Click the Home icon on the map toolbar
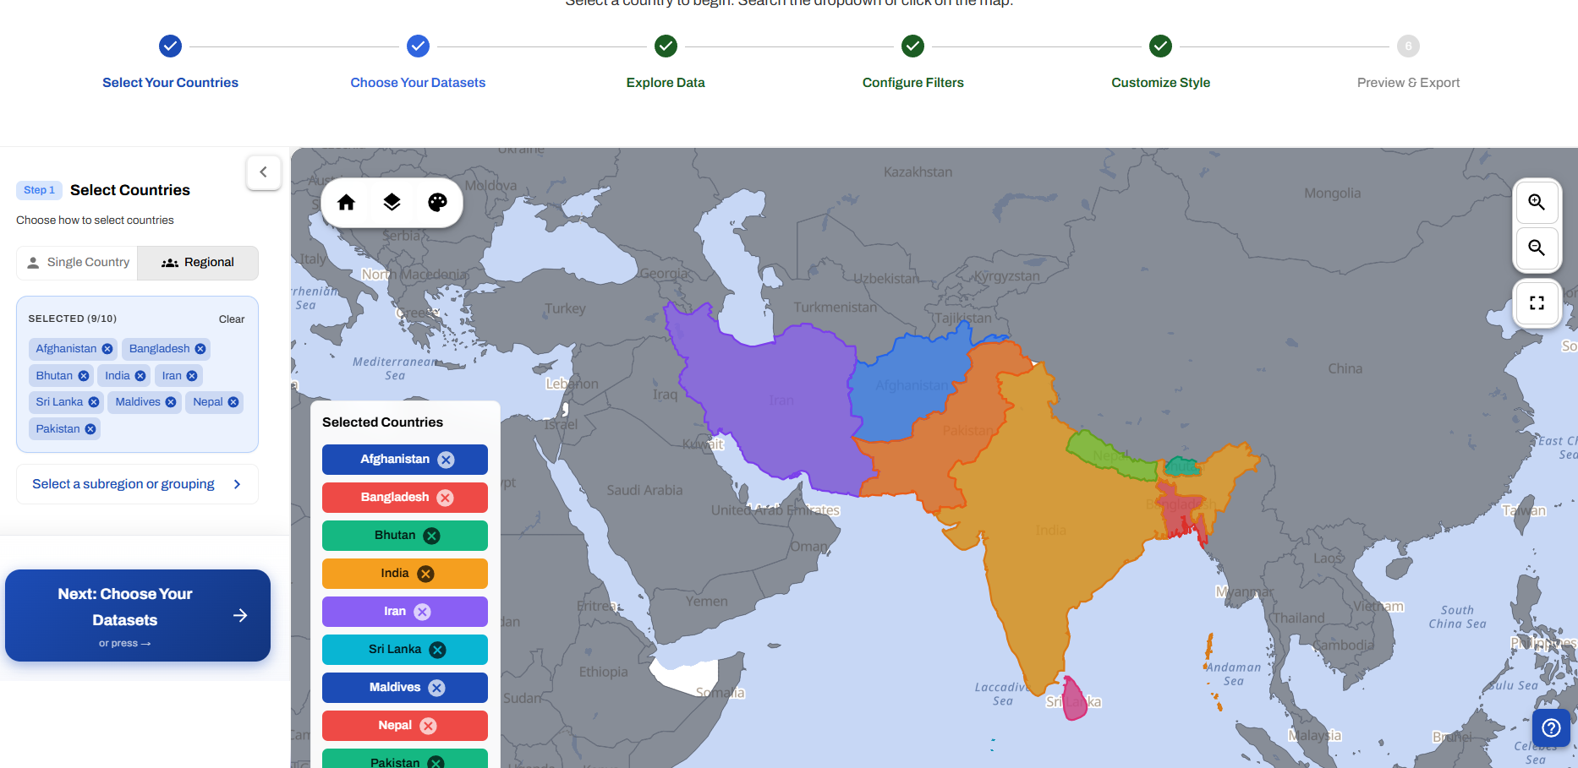This screenshot has height=768, width=1578. 346,202
